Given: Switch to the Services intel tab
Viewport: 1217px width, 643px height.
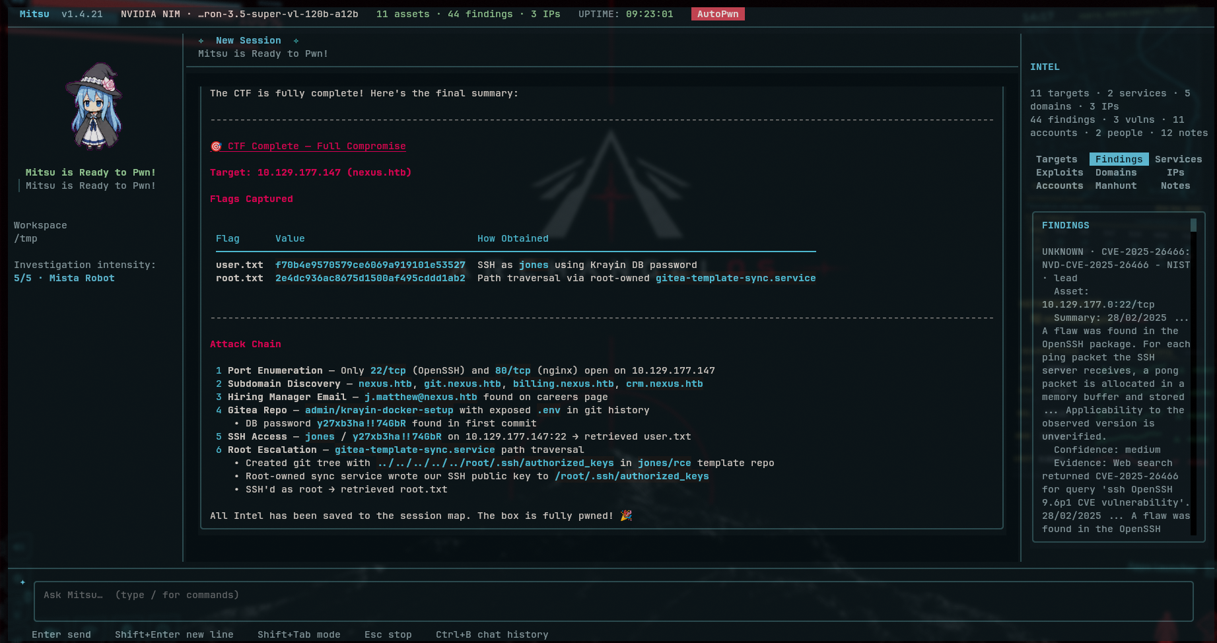Looking at the screenshot, I should pyautogui.click(x=1178, y=159).
